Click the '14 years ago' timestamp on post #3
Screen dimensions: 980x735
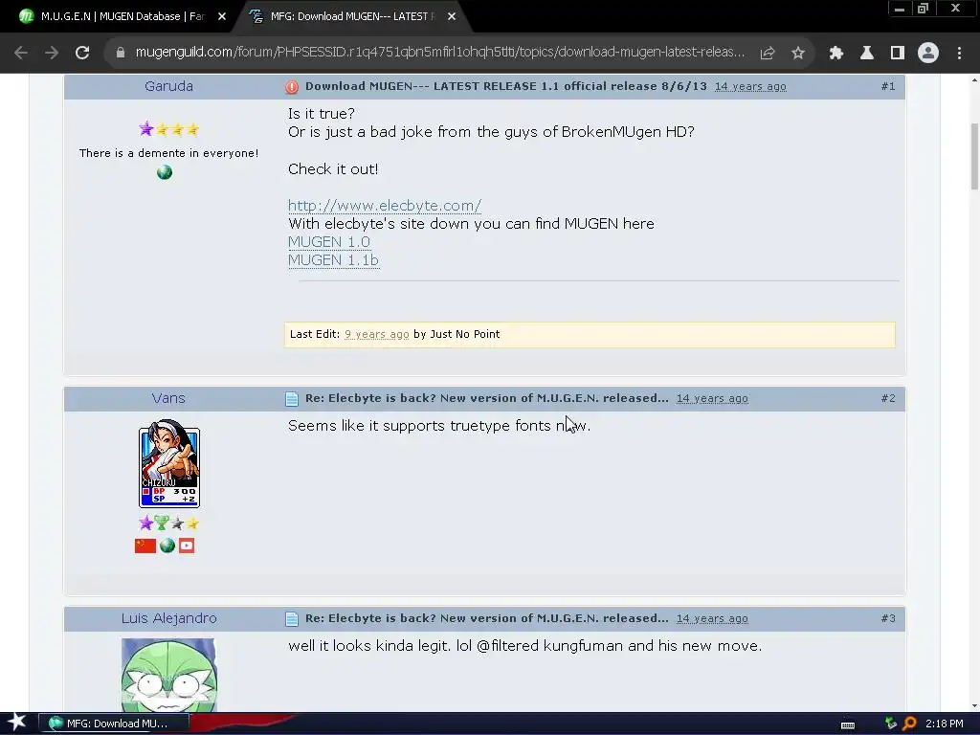pos(712,619)
